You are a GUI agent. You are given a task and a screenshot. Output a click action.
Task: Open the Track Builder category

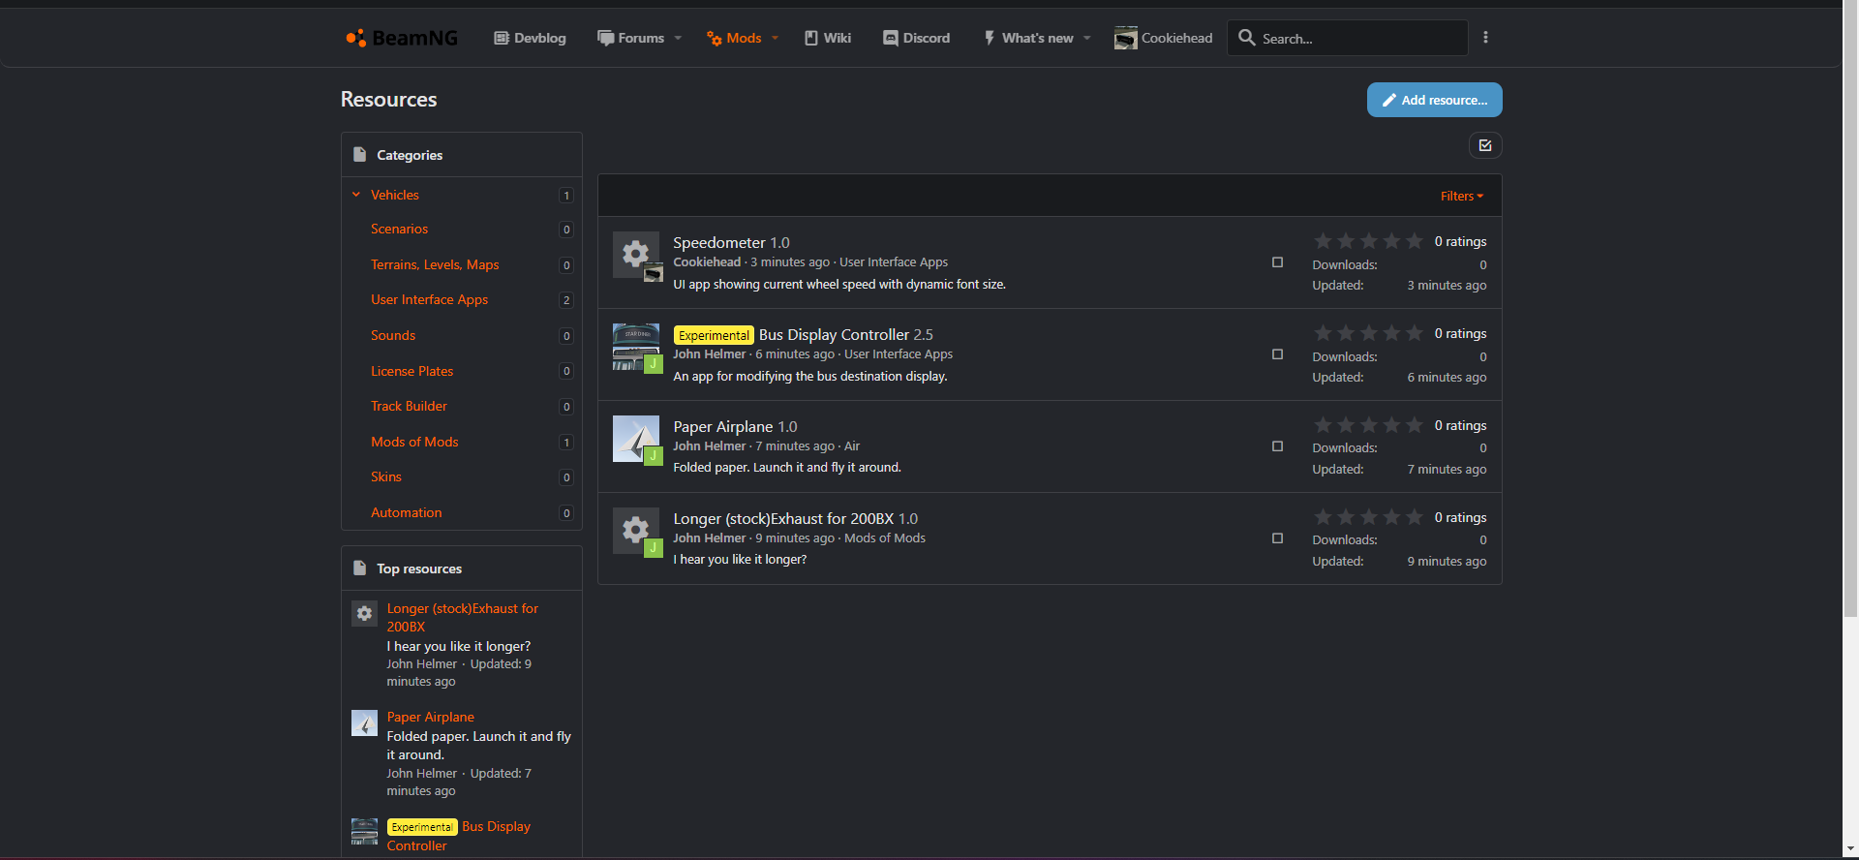[x=409, y=406]
